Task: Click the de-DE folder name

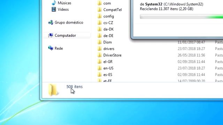Action: coord(108,36)
